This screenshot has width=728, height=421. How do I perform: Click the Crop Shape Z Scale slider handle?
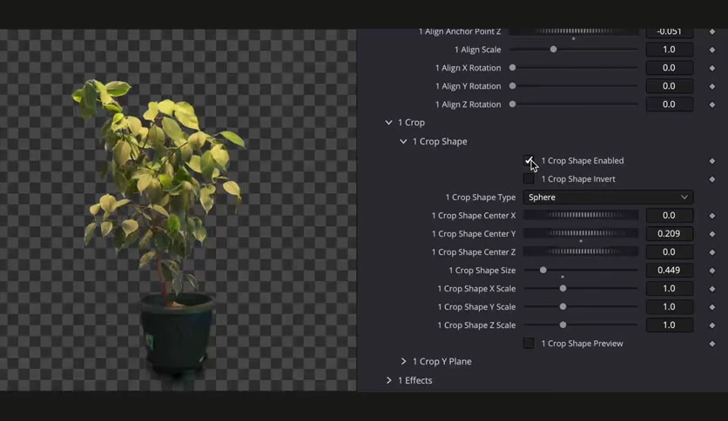(563, 325)
